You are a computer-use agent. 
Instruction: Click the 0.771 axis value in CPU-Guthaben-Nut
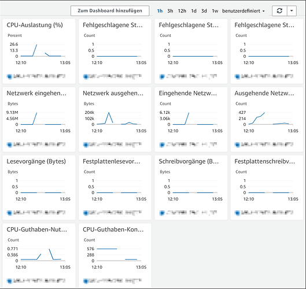pyautogui.click(x=13, y=249)
